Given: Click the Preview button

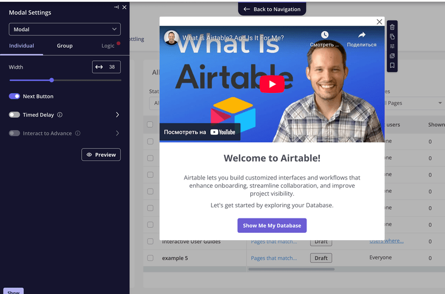Looking at the screenshot, I should click(x=101, y=155).
